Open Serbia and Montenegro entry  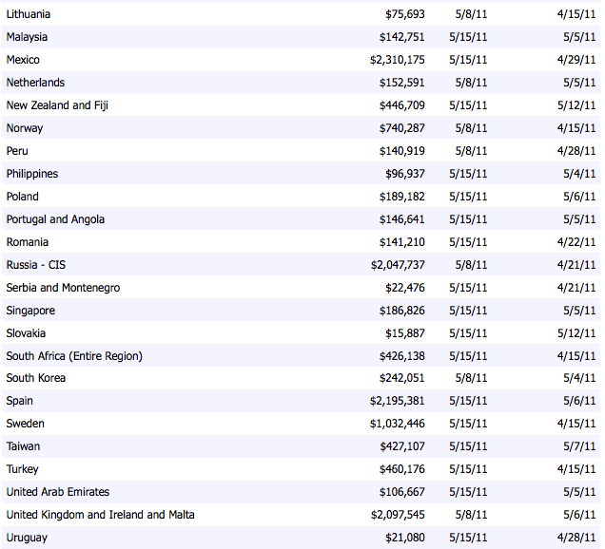pos(63,288)
